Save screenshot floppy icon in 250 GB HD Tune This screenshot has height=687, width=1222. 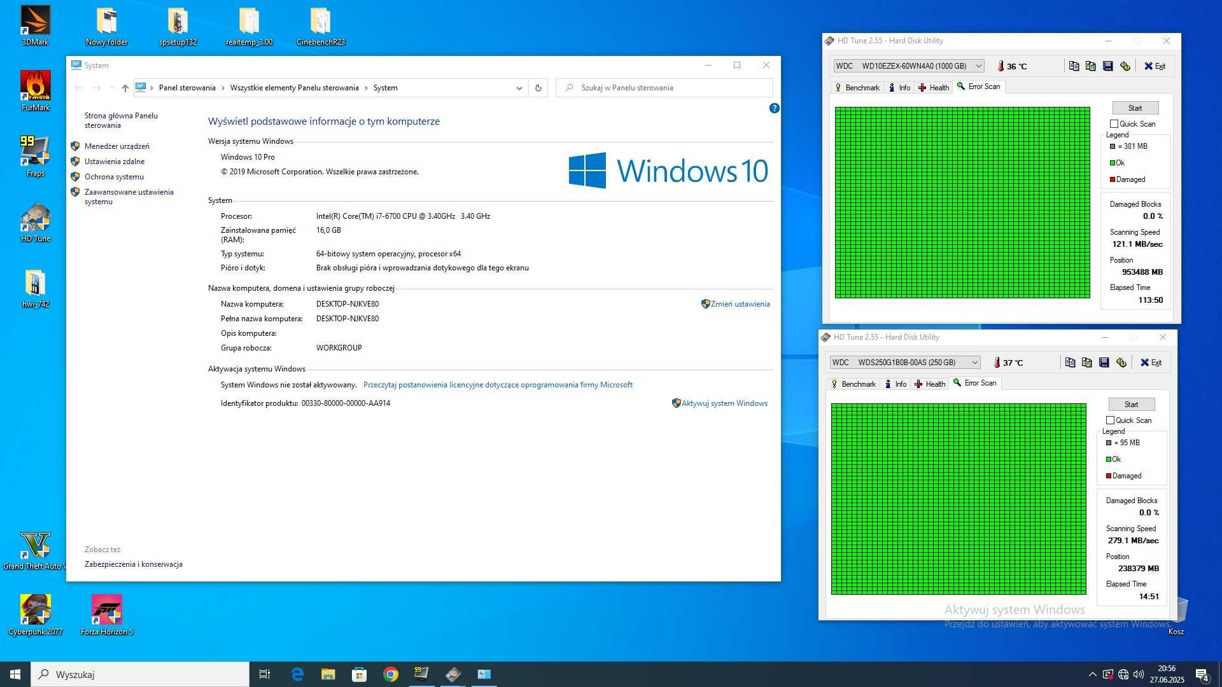coord(1104,363)
